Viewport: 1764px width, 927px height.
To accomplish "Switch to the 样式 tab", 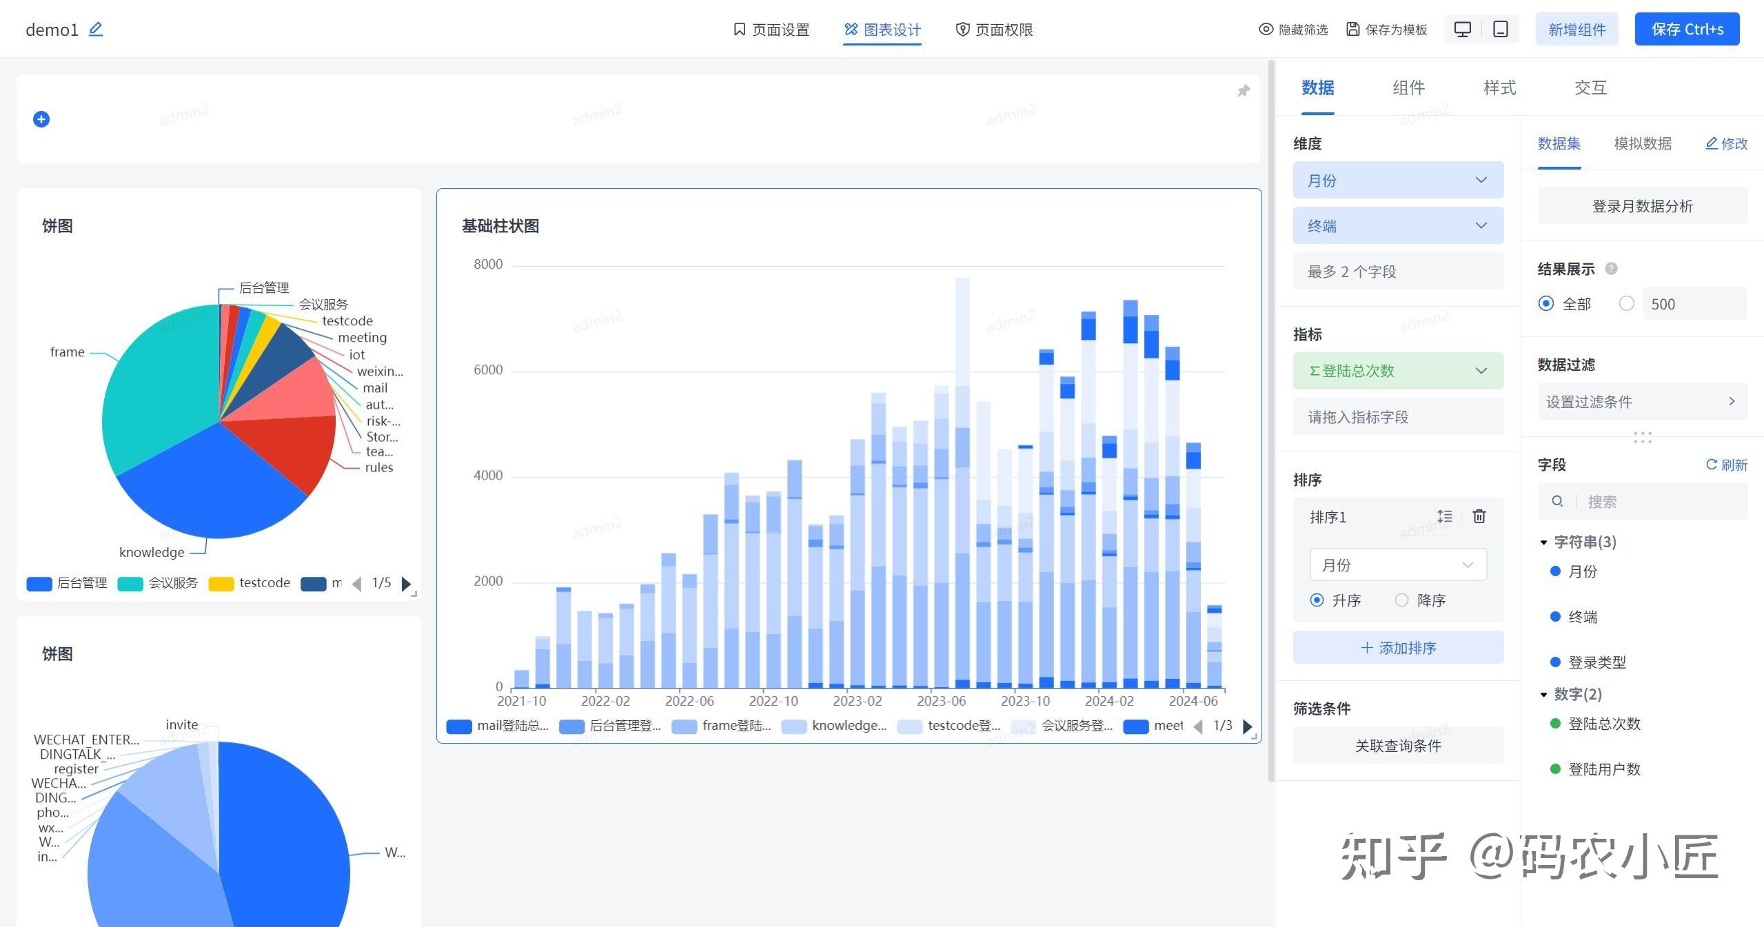I will click(1499, 88).
